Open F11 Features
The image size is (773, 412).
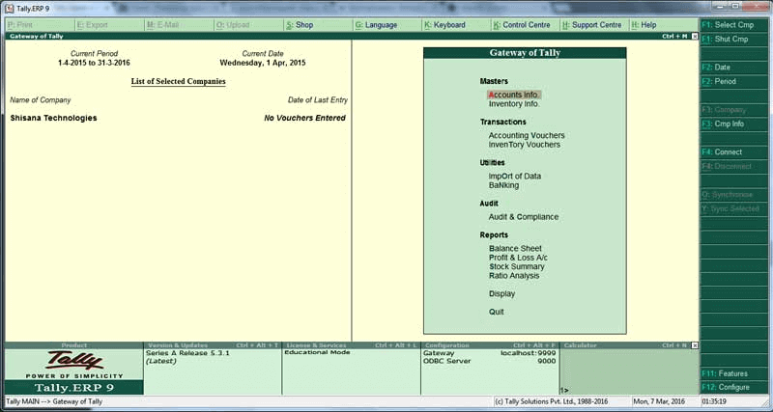point(733,373)
